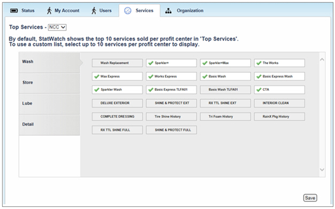
Task: Open the Status tab
Action: click(x=22, y=11)
